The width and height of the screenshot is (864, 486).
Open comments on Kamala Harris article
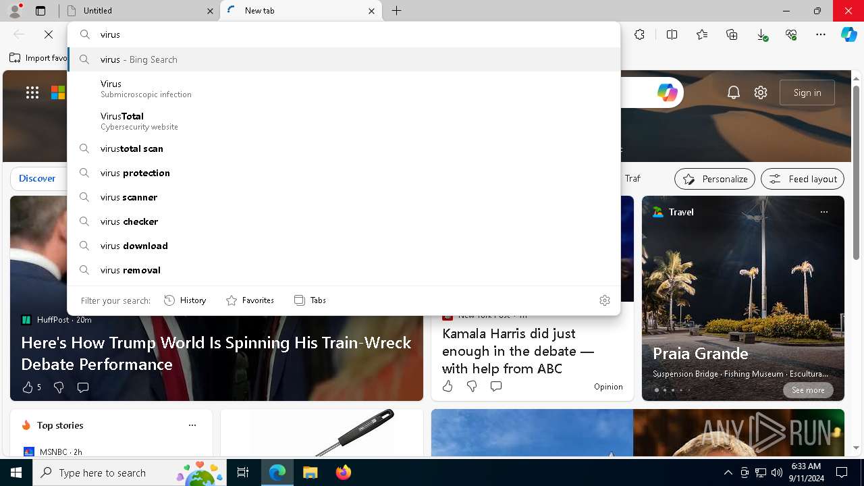pos(496,386)
